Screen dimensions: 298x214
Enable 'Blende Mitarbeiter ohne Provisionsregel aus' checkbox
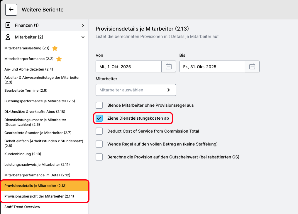(99, 105)
